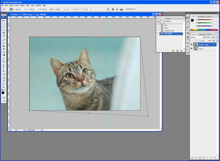Screen dimensions: 220x161
Task: Click the X position input field
Action: point(19,9)
